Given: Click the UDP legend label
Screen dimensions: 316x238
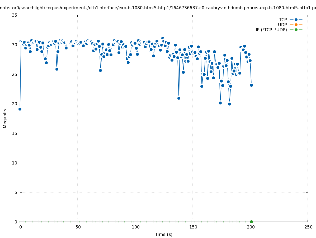Looking at the screenshot, I should tap(282, 25).
